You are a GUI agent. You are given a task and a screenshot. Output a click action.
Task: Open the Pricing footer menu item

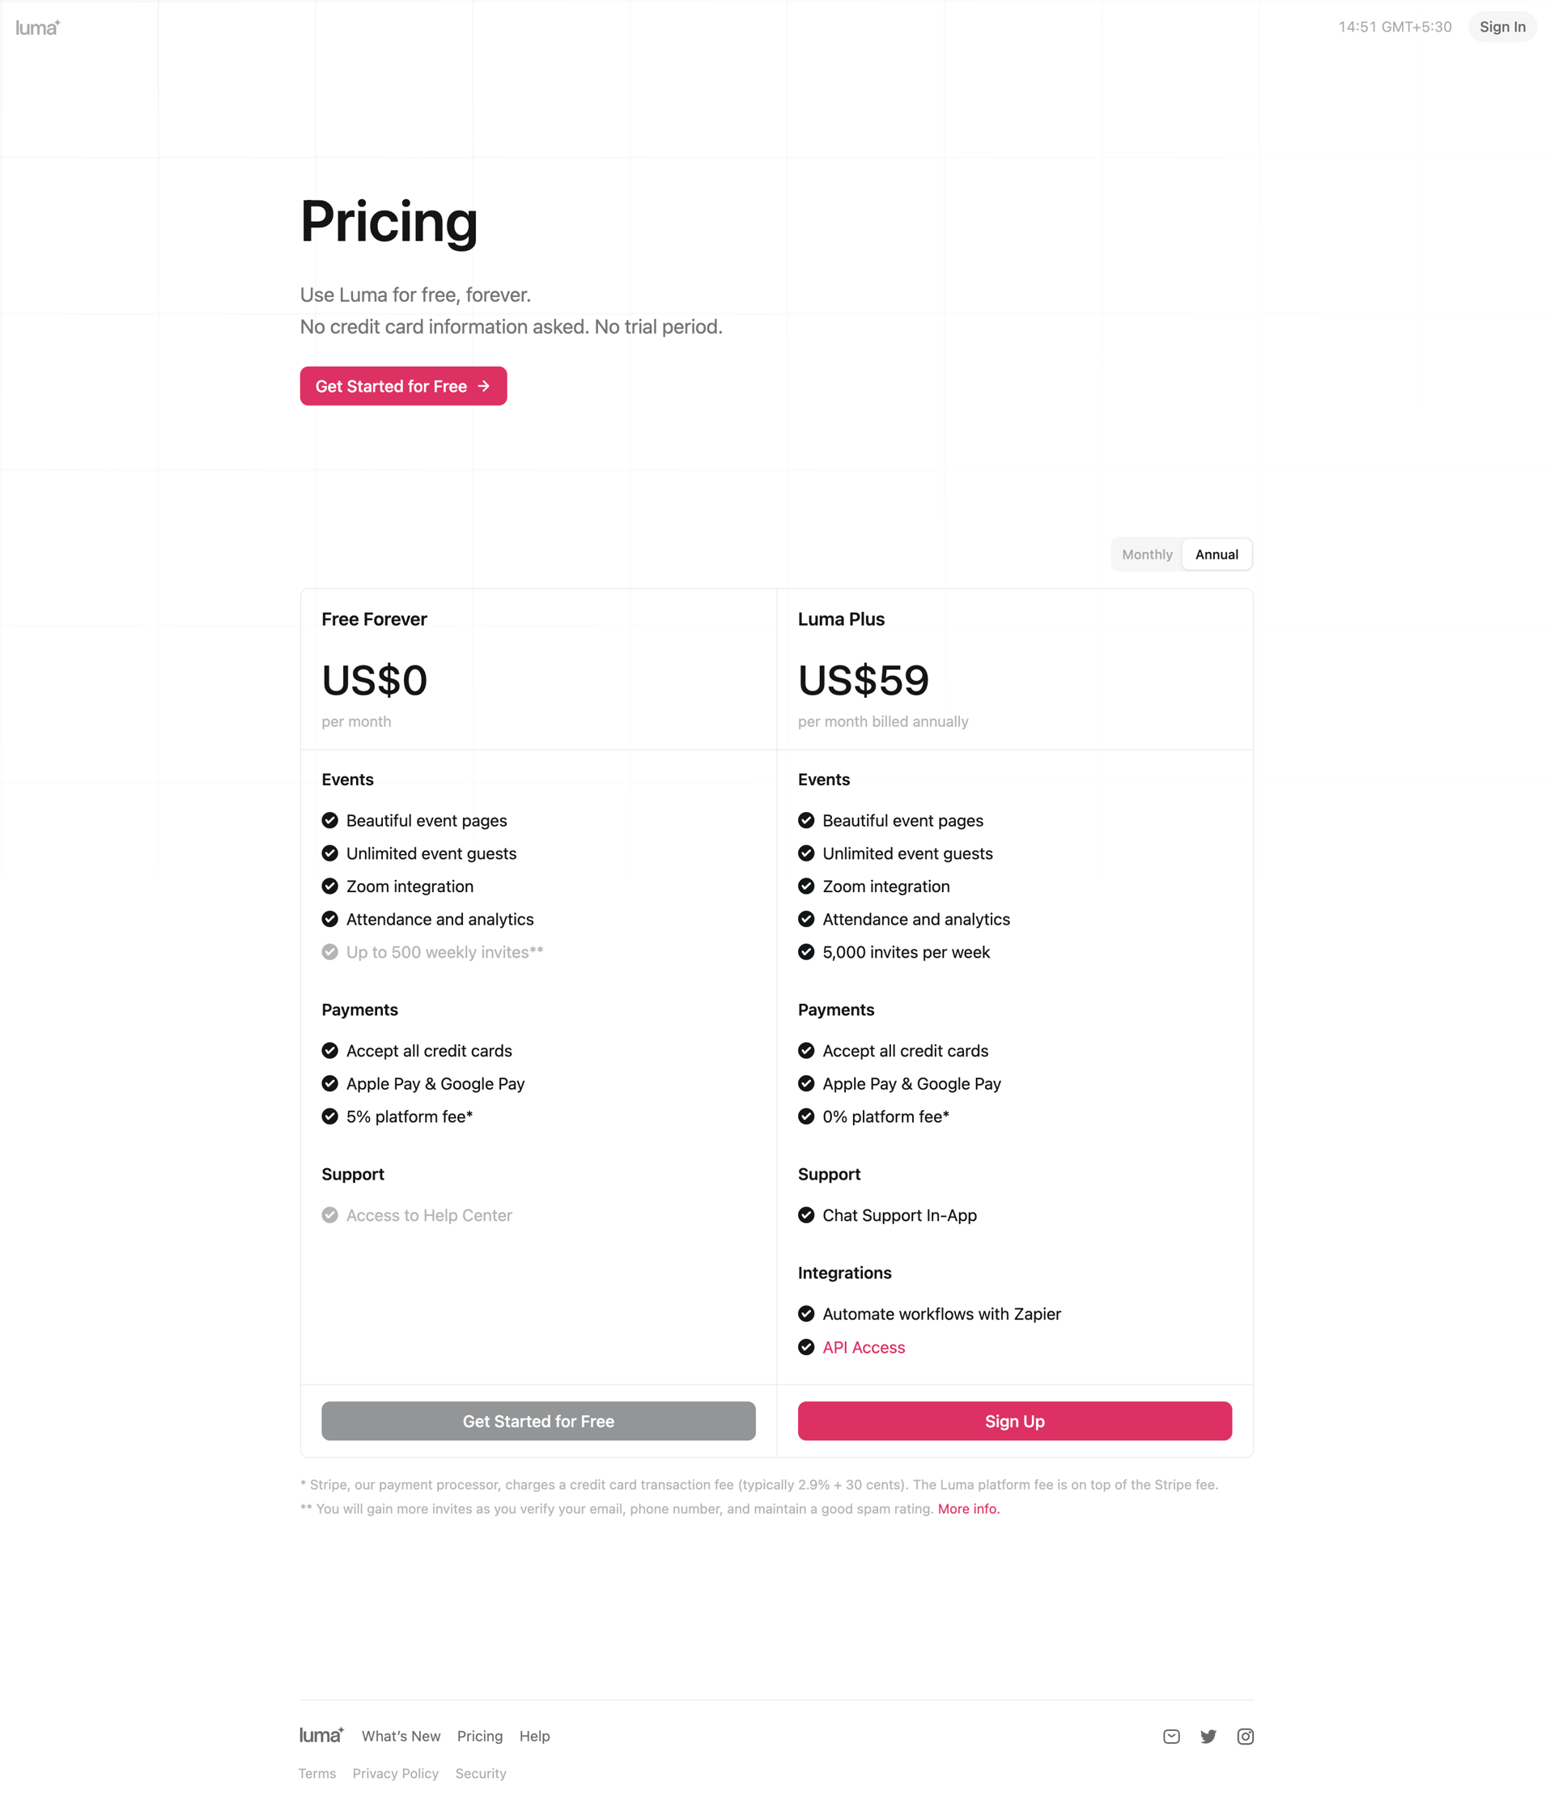coord(480,1736)
